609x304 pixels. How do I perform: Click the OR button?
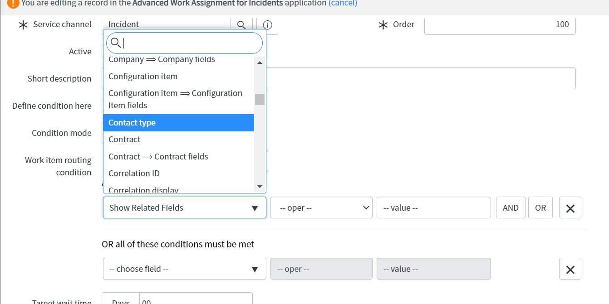[x=540, y=208]
